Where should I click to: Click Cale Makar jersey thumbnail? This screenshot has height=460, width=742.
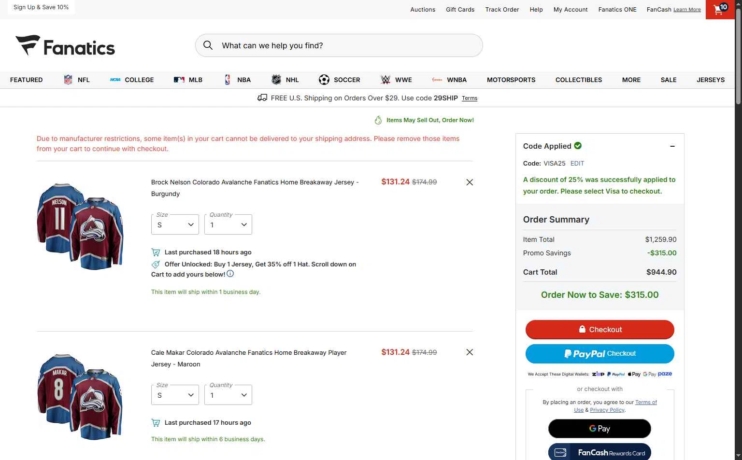(80, 397)
